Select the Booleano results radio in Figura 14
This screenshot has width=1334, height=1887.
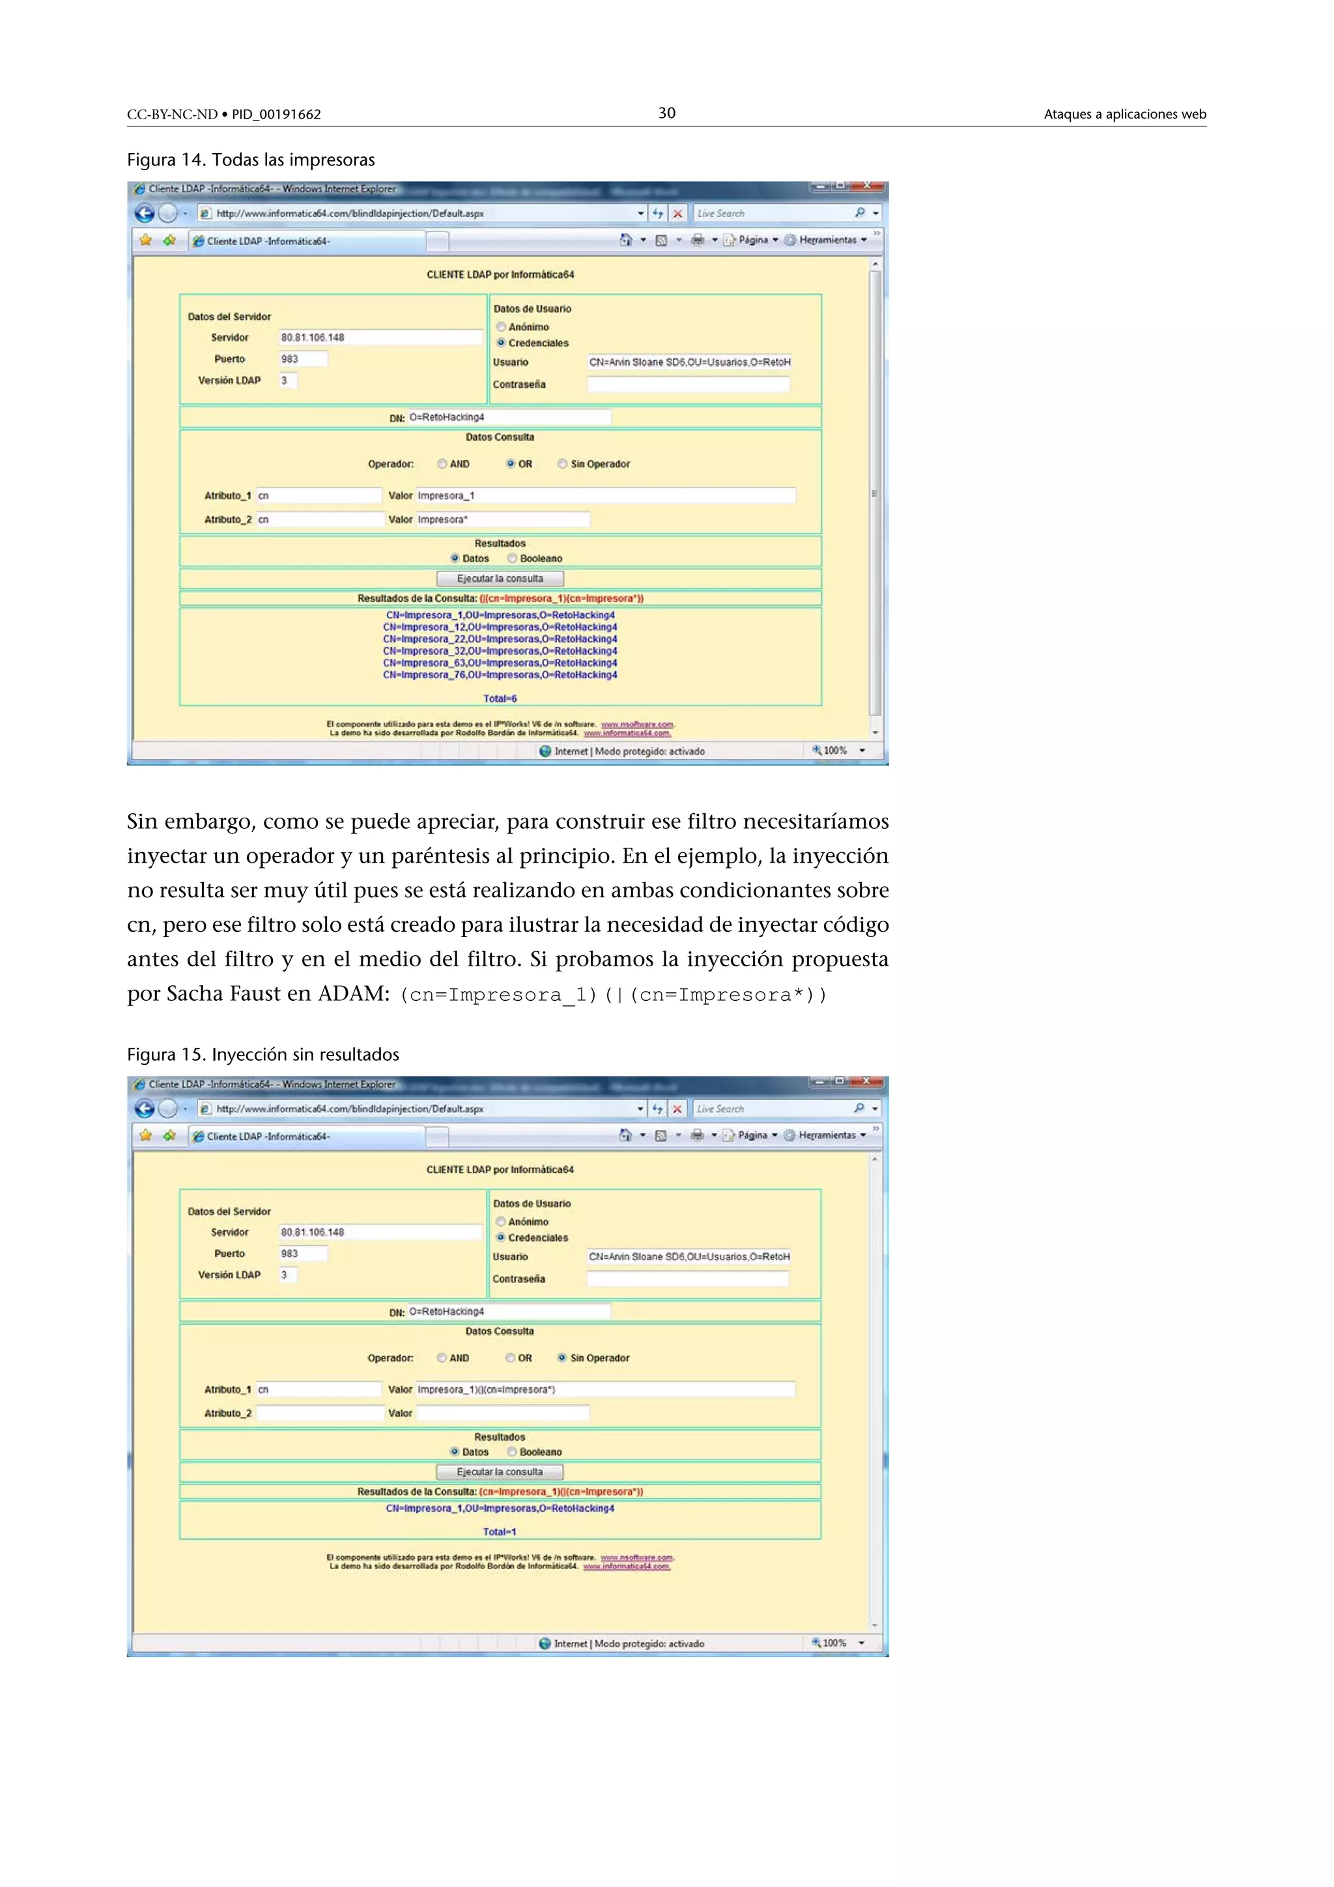click(x=512, y=559)
